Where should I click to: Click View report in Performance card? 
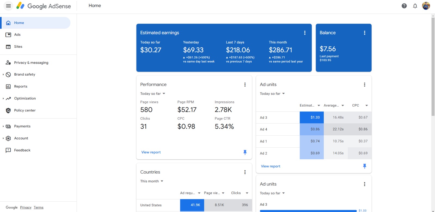click(151, 152)
